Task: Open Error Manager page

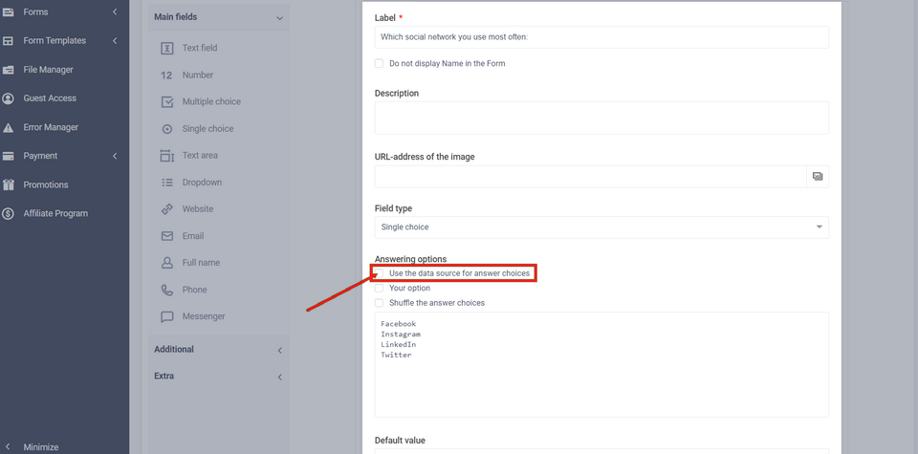Action: [x=51, y=127]
